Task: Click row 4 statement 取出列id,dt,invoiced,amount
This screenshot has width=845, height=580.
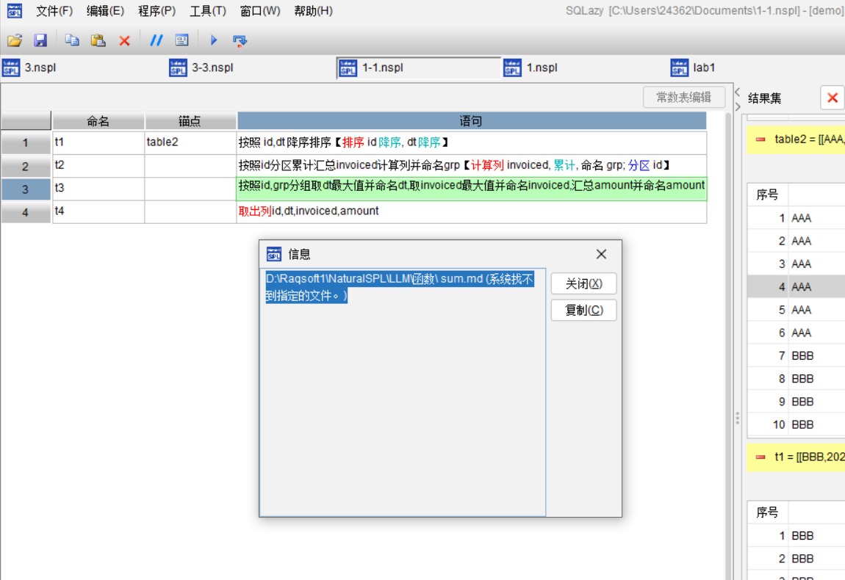Action: (x=472, y=211)
